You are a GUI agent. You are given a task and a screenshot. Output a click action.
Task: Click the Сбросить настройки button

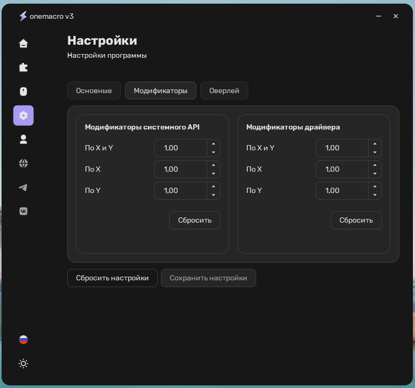click(x=112, y=278)
